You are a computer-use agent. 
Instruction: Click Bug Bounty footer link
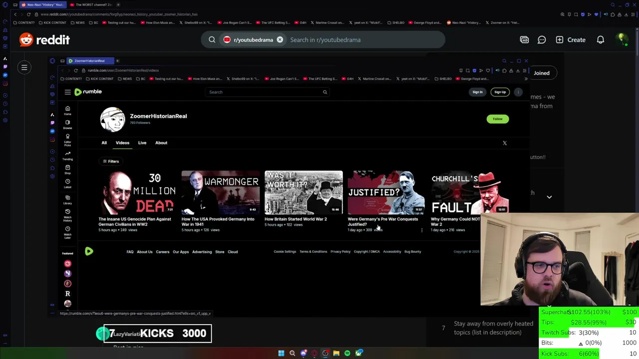(412, 252)
